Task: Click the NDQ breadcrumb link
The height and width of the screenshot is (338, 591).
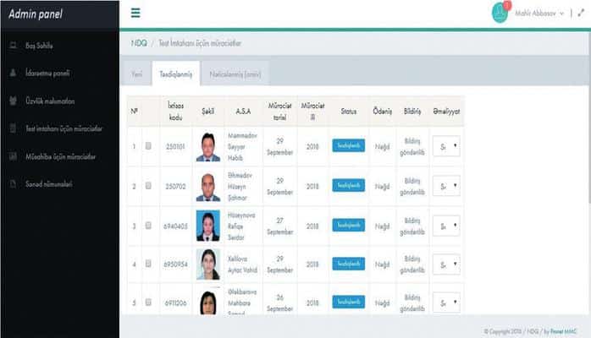Action: (x=139, y=42)
